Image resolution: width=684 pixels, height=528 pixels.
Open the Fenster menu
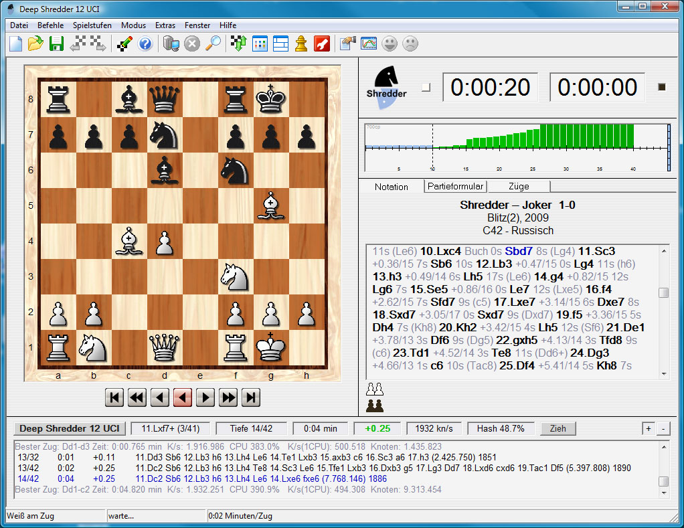197,25
